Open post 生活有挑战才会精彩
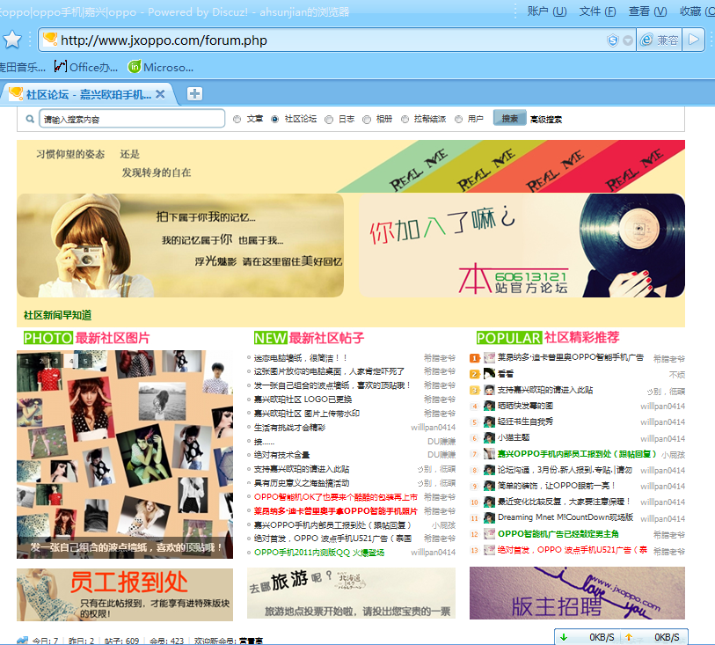The image size is (715, 645). point(289,428)
